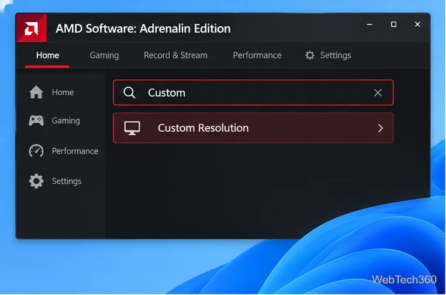This screenshot has width=446, height=295.
Task: Switch to the top Performance tab
Action: pos(257,55)
